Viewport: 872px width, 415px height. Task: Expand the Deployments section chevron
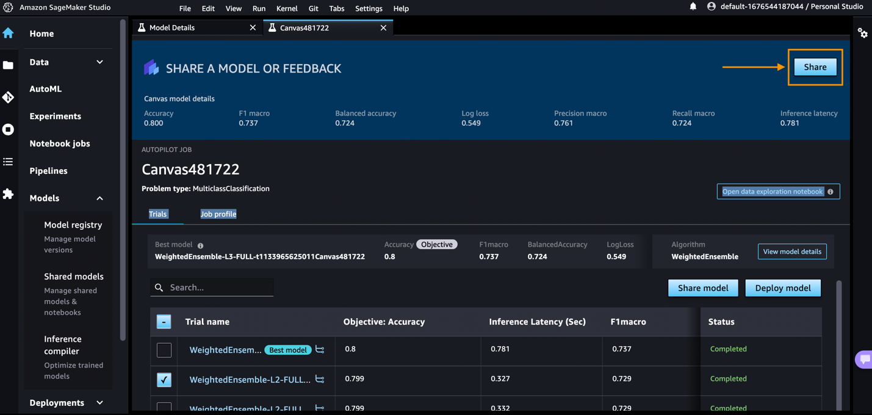click(99, 403)
